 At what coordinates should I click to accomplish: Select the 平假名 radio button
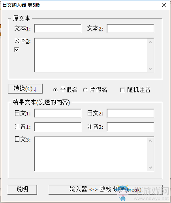[x=56, y=90]
